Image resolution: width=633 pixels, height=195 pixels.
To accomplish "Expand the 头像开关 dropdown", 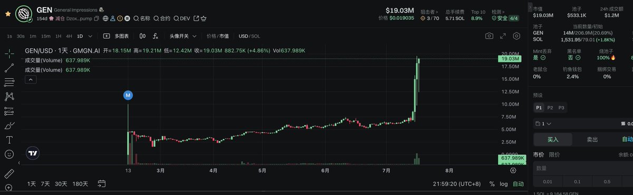I will click(x=183, y=36).
